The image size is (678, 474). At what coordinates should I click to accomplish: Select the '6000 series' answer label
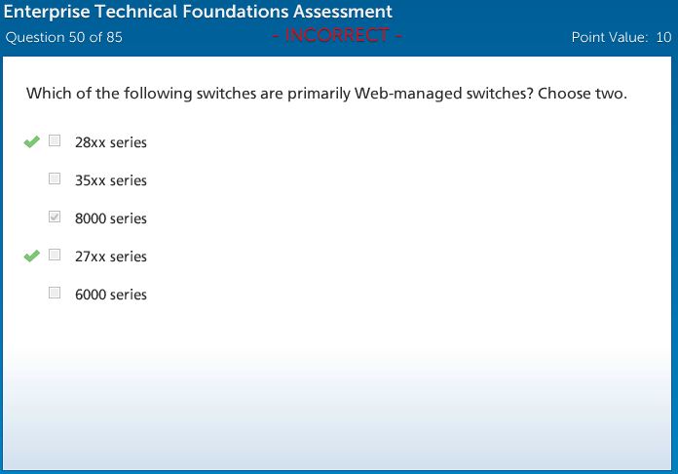[110, 295]
